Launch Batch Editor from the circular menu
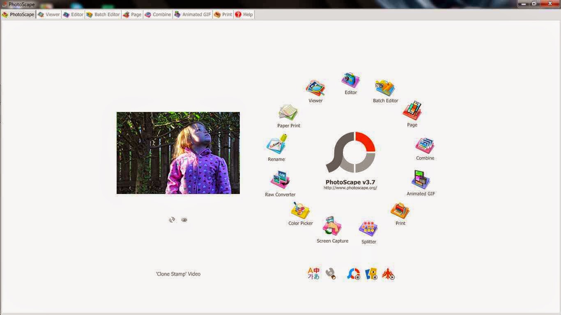 click(x=385, y=88)
